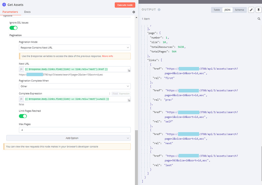Turn off Limit Pages Fetched
The height and width of the screenshot is (185, 262).
(23, 116)
